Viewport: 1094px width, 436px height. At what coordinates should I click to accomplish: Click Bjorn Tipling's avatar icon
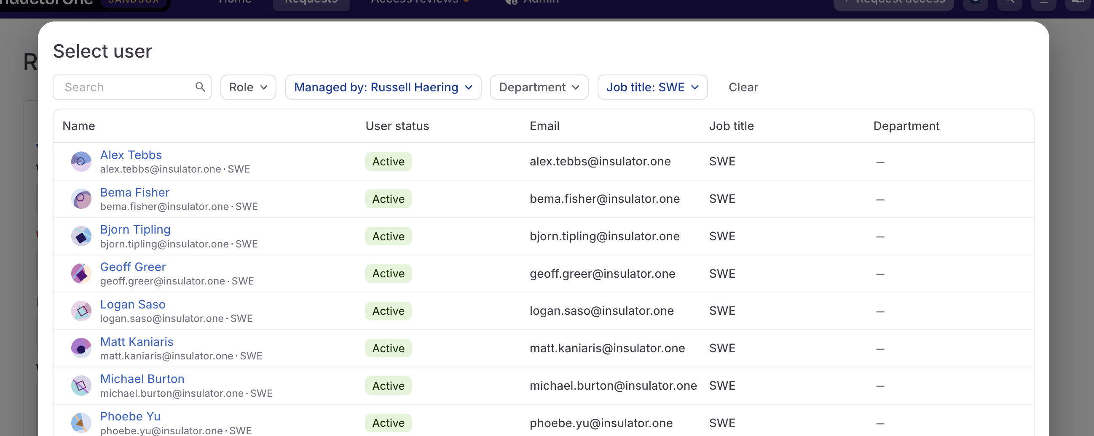[80, 236]
